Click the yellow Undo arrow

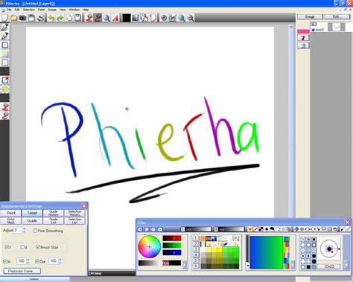[x=51, y=18]
